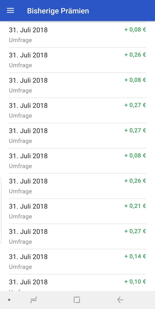155x309 pixels.
Task: Click the green + 0,21 € amount
Action: (x=135, y=206)
